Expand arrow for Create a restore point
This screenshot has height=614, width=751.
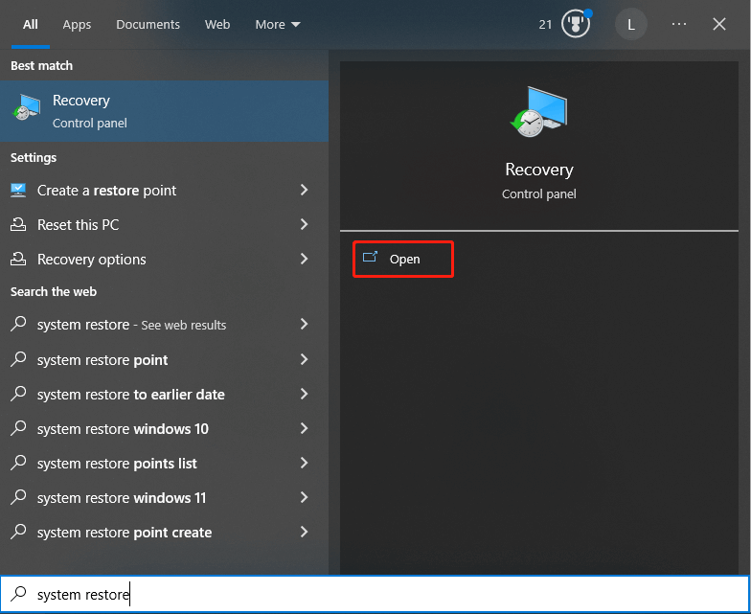pyautogui.click(x=304, y=191)
